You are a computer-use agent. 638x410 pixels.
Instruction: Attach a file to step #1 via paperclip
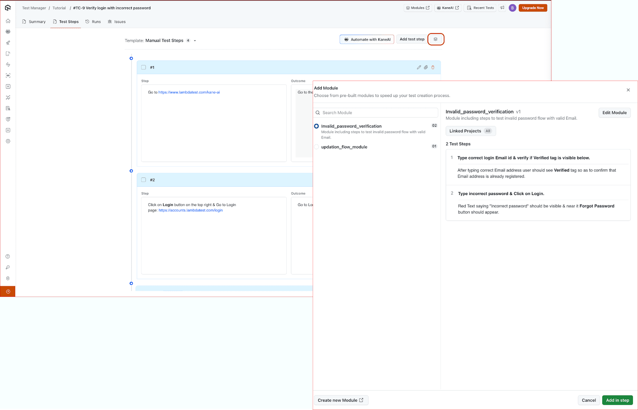tap(425, 67)
